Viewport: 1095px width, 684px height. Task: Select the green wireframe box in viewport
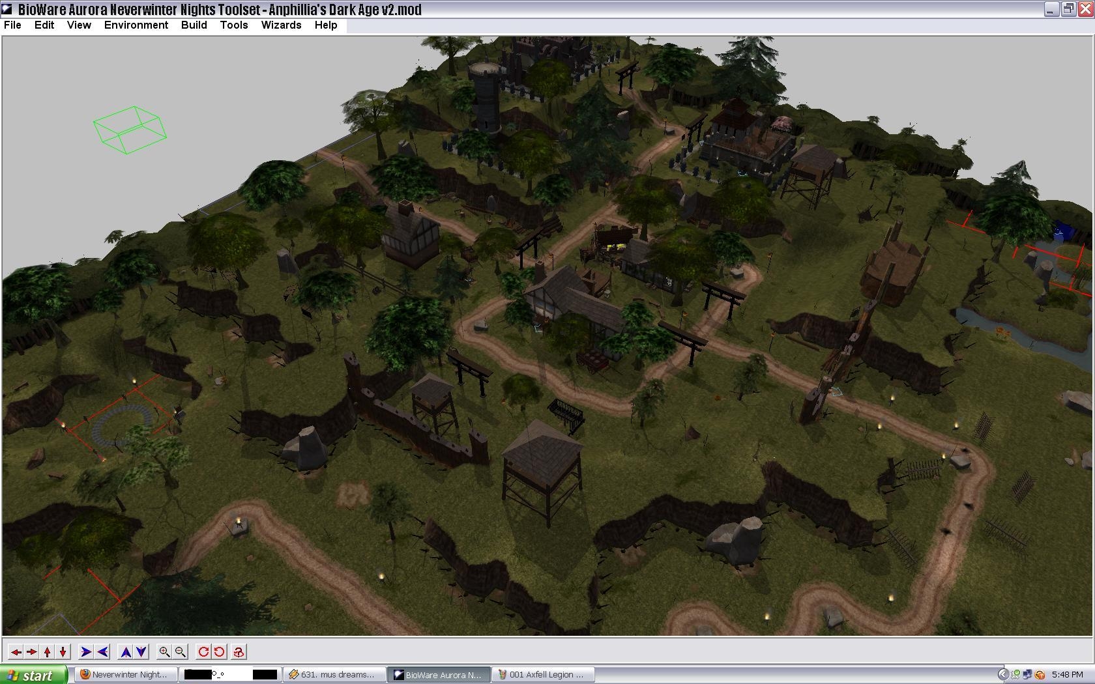click(x=130, y=130)
